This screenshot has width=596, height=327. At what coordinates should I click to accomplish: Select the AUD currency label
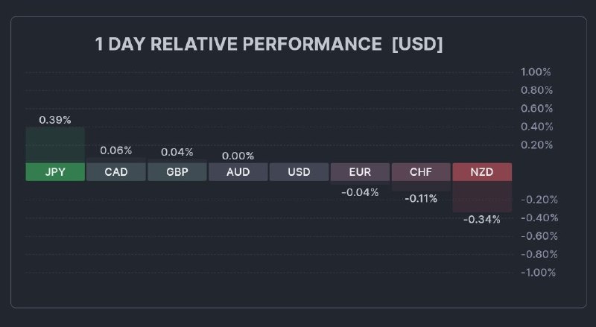coord(238,172)
